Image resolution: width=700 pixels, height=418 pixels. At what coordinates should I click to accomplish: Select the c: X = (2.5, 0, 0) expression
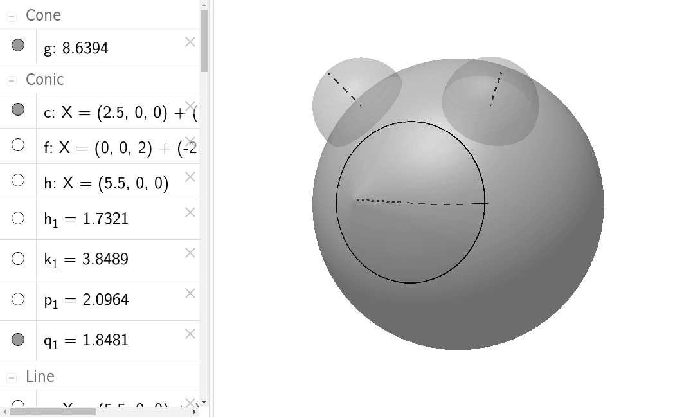pyautogui.click(x=121, y=113)
